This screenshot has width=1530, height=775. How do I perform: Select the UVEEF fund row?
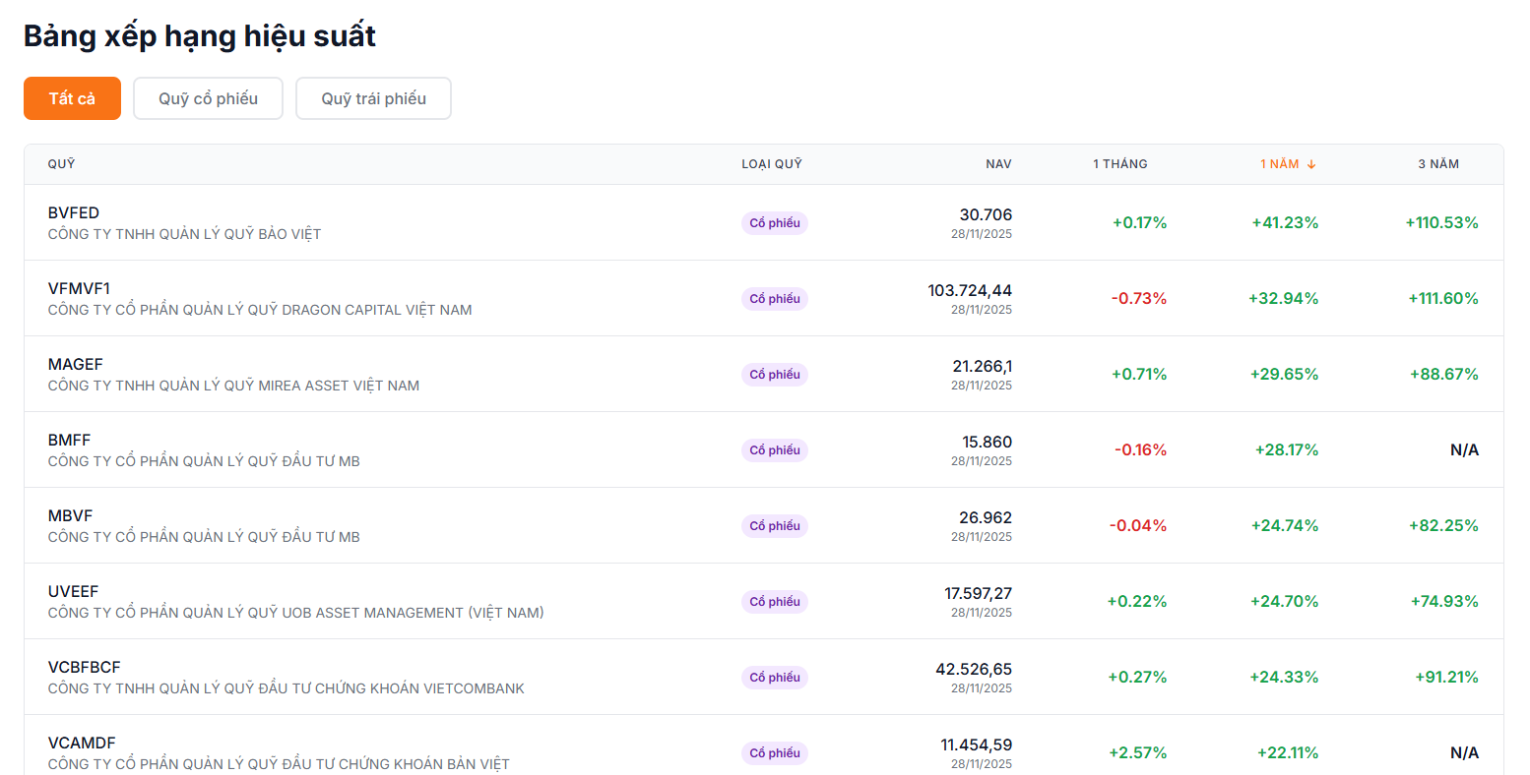click(x=73, y=591)
